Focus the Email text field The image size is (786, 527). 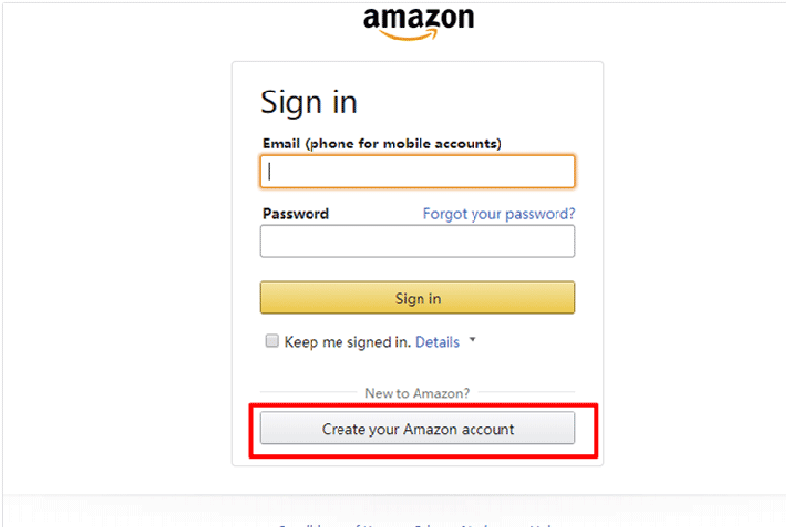418,171
